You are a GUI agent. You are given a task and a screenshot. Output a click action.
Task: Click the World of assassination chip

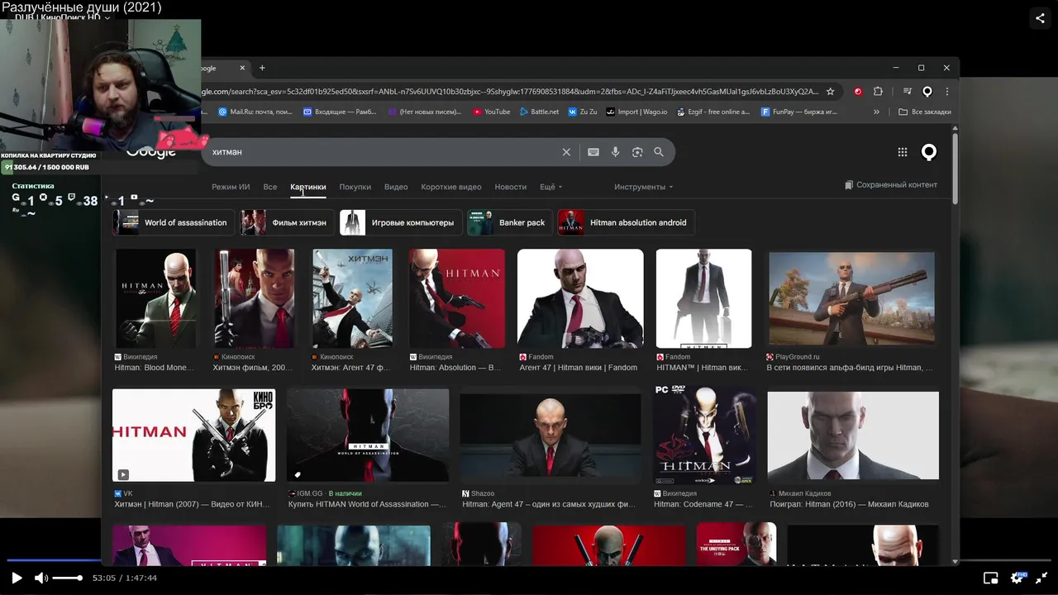pyautogui.click(x=172, y=222)
